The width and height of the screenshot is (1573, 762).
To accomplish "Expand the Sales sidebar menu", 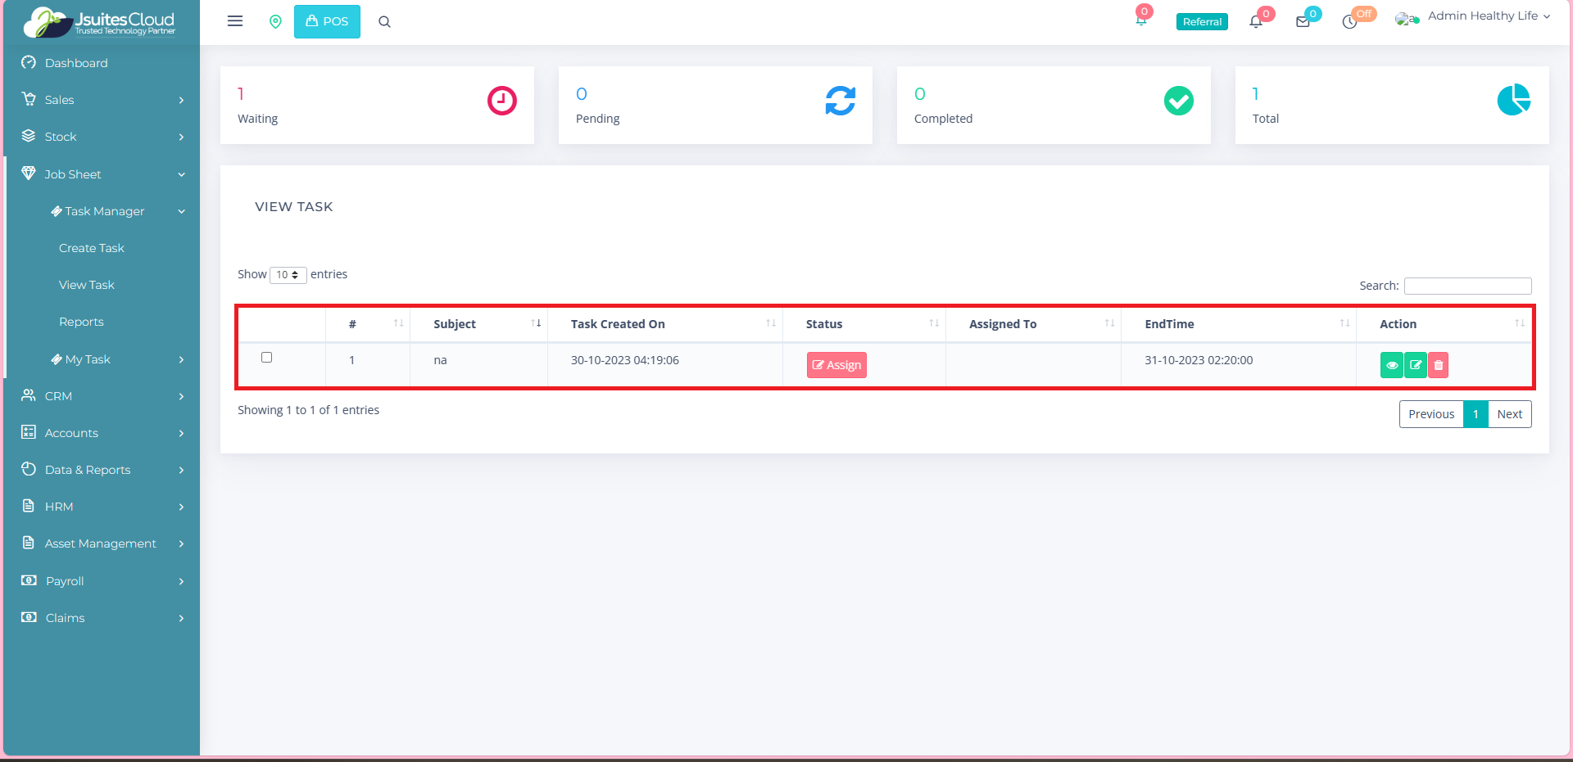I will click(x=102, y=100).
